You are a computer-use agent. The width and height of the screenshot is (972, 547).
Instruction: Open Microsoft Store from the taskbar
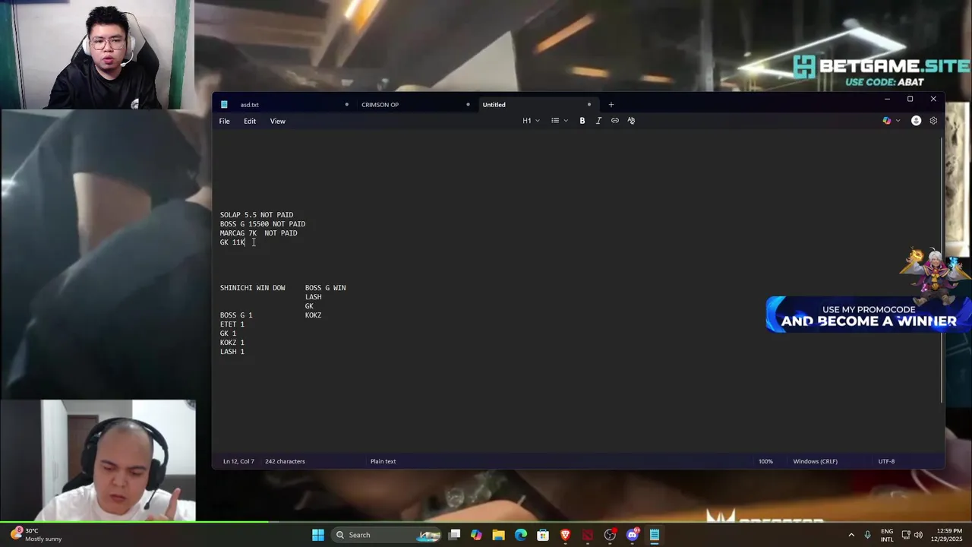coord(543,535)
